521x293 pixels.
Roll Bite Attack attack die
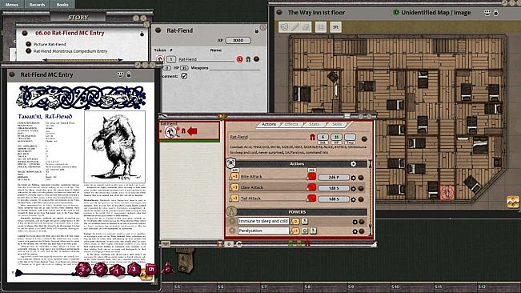311,176
